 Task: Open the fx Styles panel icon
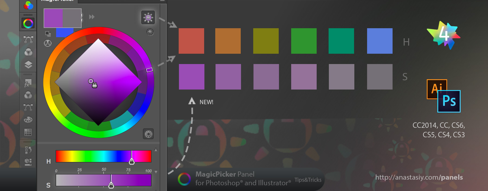(x=28, y=83)
